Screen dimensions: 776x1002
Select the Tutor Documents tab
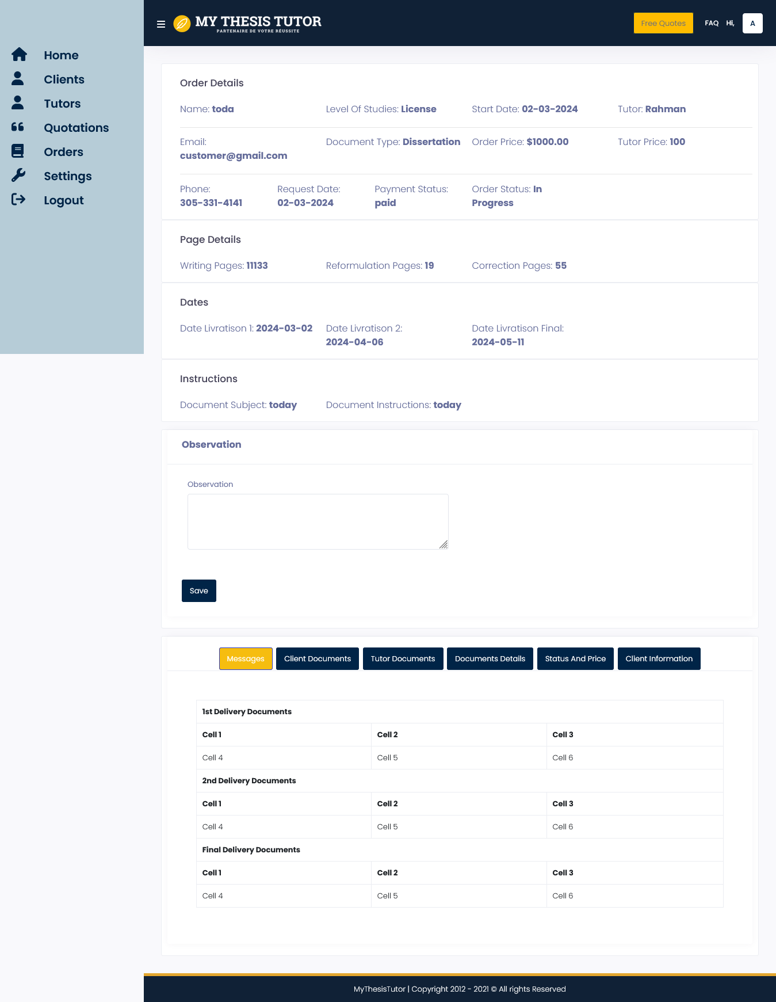coord(403,659)
